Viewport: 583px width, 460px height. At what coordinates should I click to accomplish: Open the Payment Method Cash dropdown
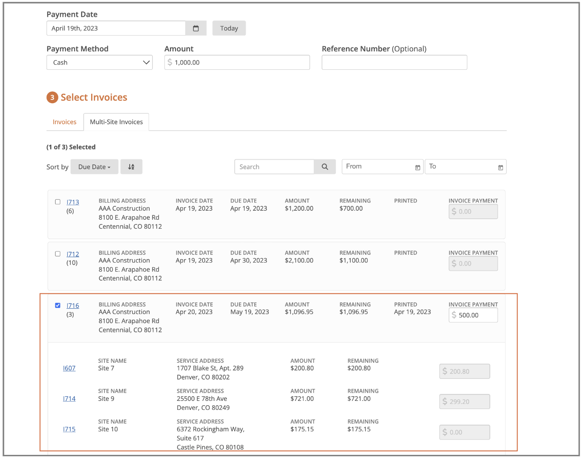[100, 63]
